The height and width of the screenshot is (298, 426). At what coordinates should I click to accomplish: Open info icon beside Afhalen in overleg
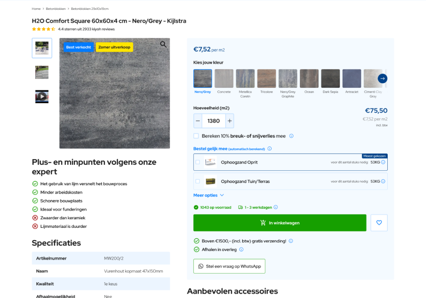(241, 250)
